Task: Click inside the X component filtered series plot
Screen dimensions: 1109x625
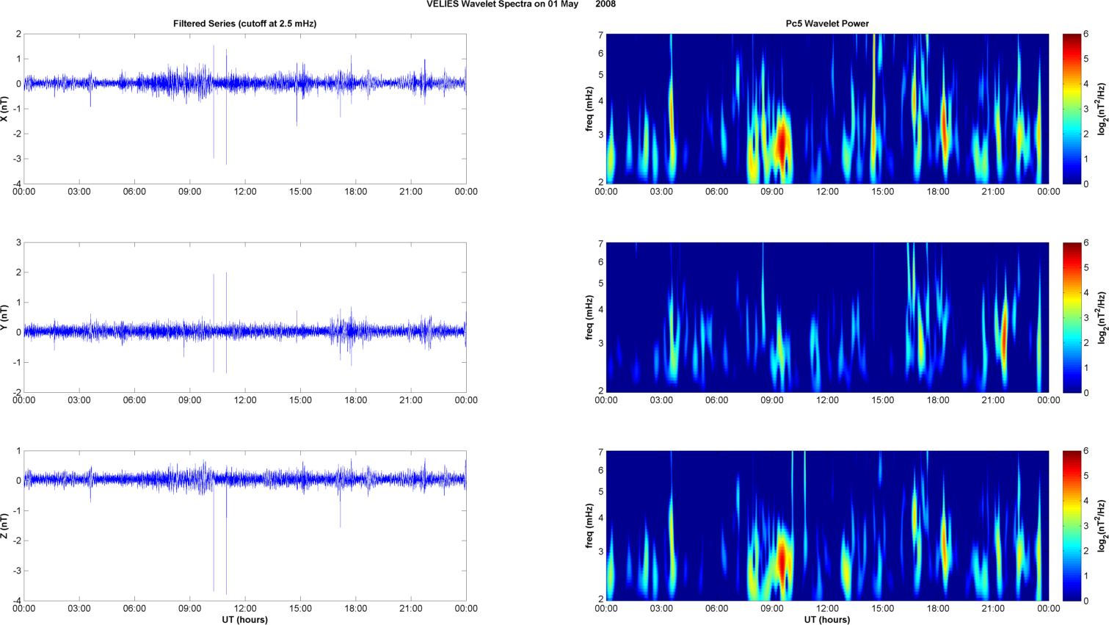Action: (x=245, y=109)
